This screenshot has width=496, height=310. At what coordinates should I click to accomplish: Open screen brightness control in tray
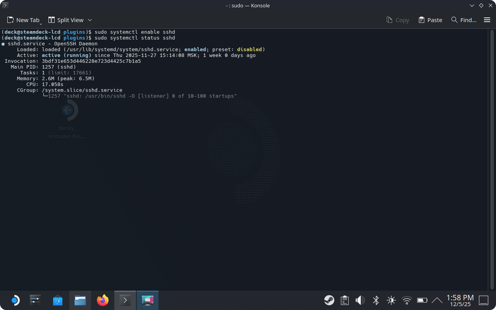click(391, 300)
